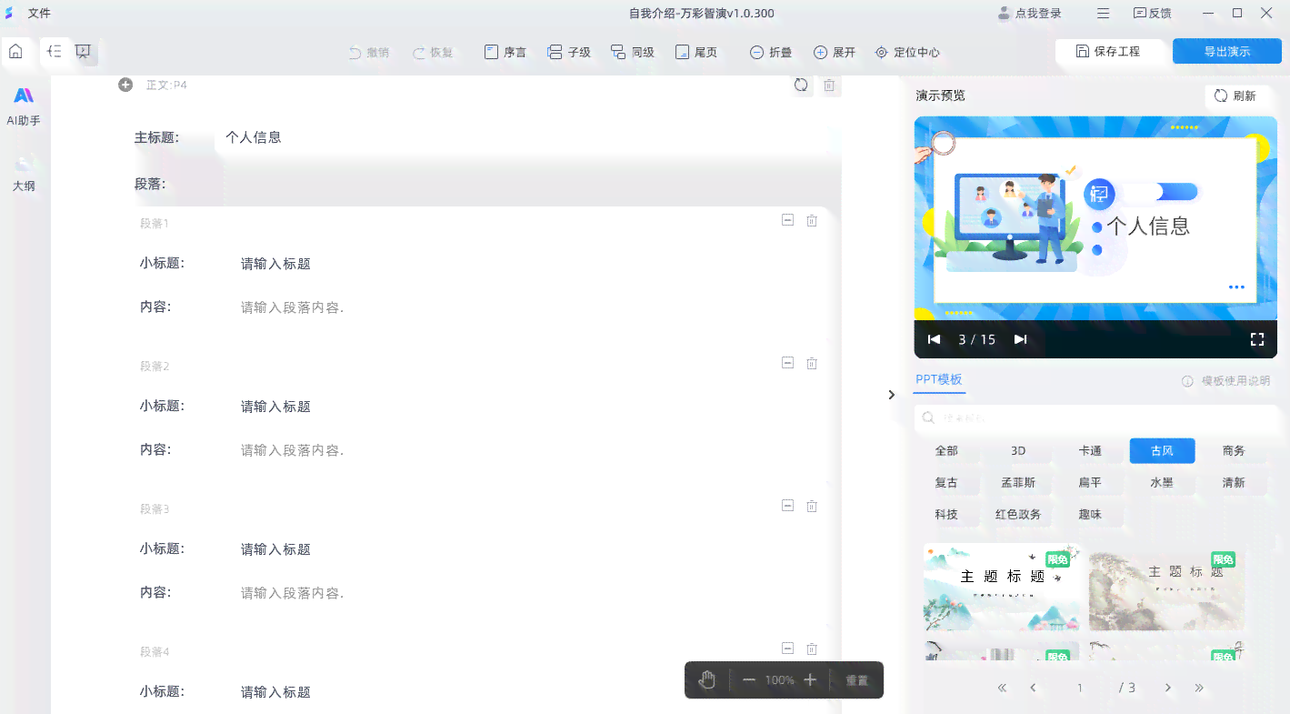This screenshot has height=714, width=1290.
Task: Add a 子级 child node
Action: click(569, 53)
